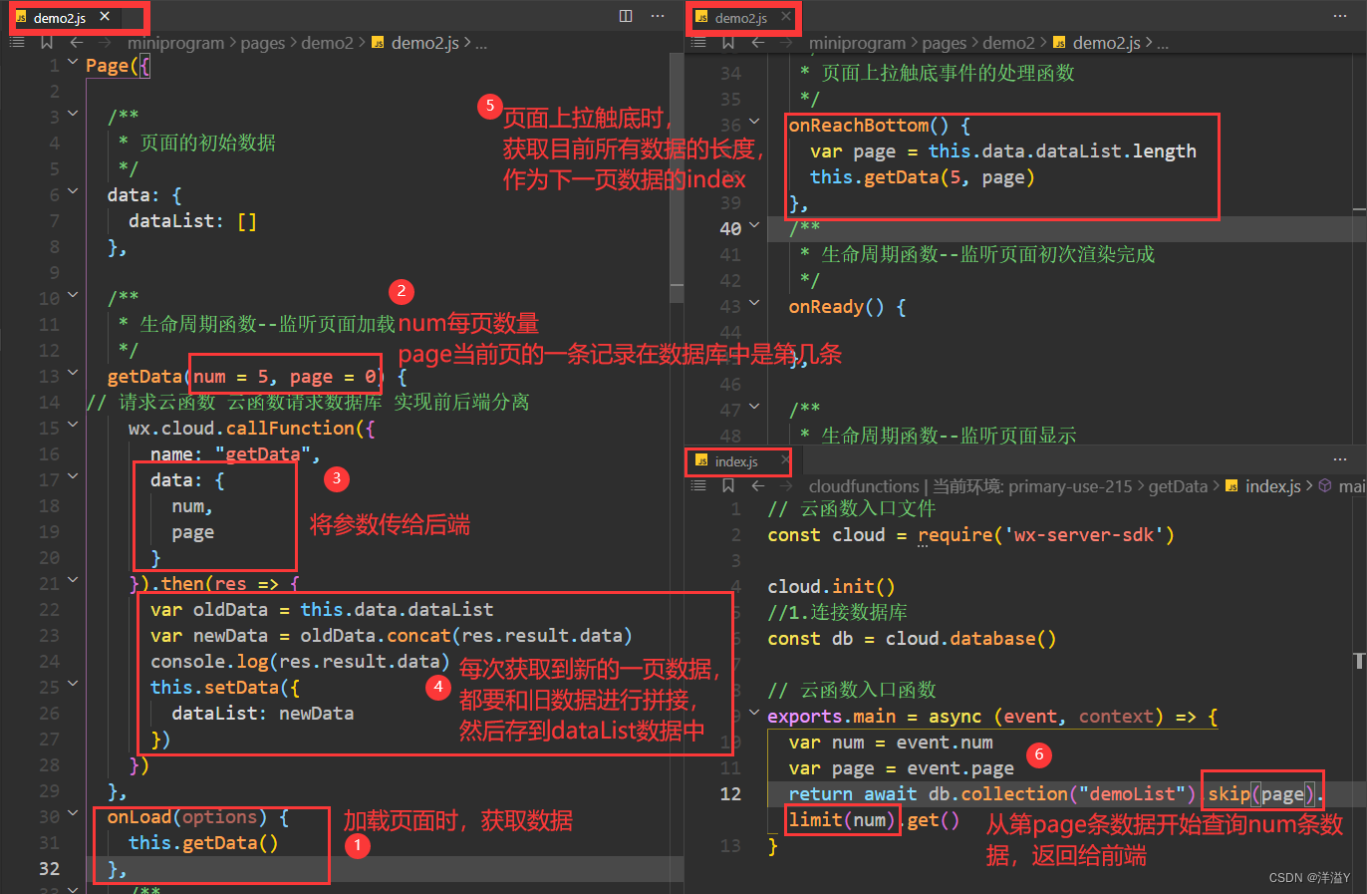Go back using left editor's arrow
Screen dimensions: 1367x894
(x=77, y=42)
